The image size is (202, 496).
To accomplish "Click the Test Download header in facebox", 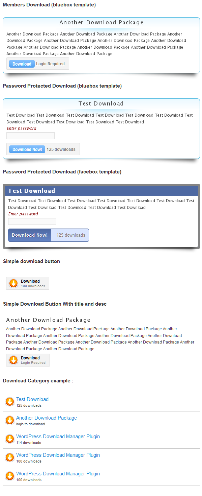I will pos(31,191).
